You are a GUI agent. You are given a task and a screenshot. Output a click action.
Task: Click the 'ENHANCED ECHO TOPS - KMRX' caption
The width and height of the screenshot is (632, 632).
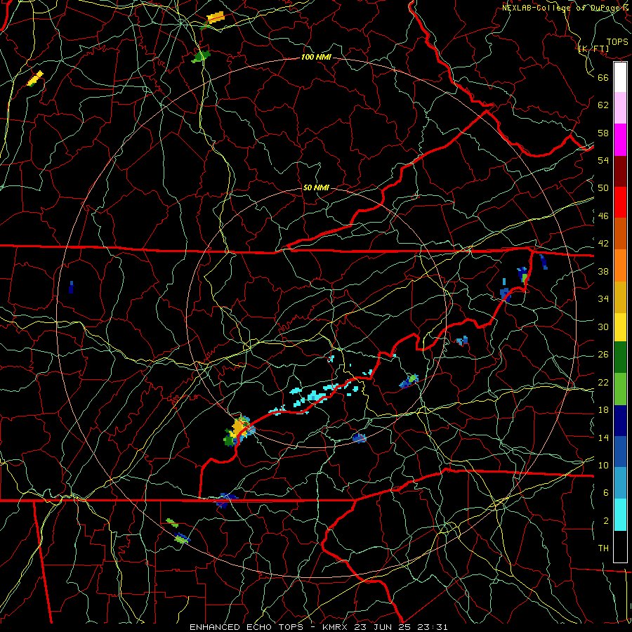pos(270,627)
